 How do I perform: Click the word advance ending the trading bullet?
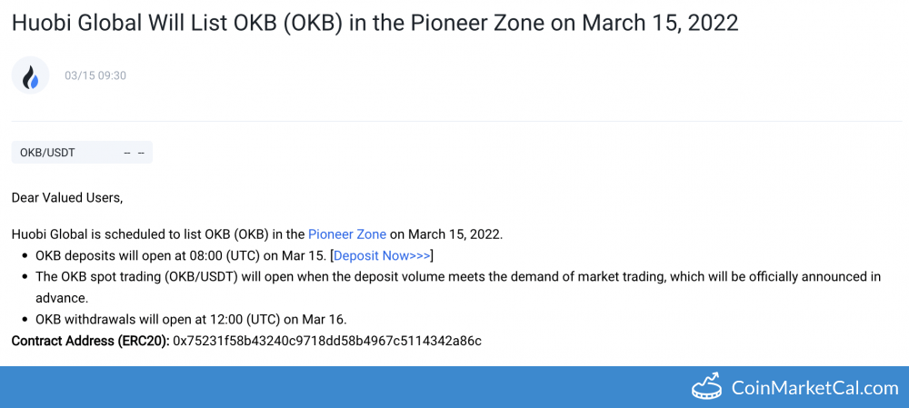click(x=60, y=297)
